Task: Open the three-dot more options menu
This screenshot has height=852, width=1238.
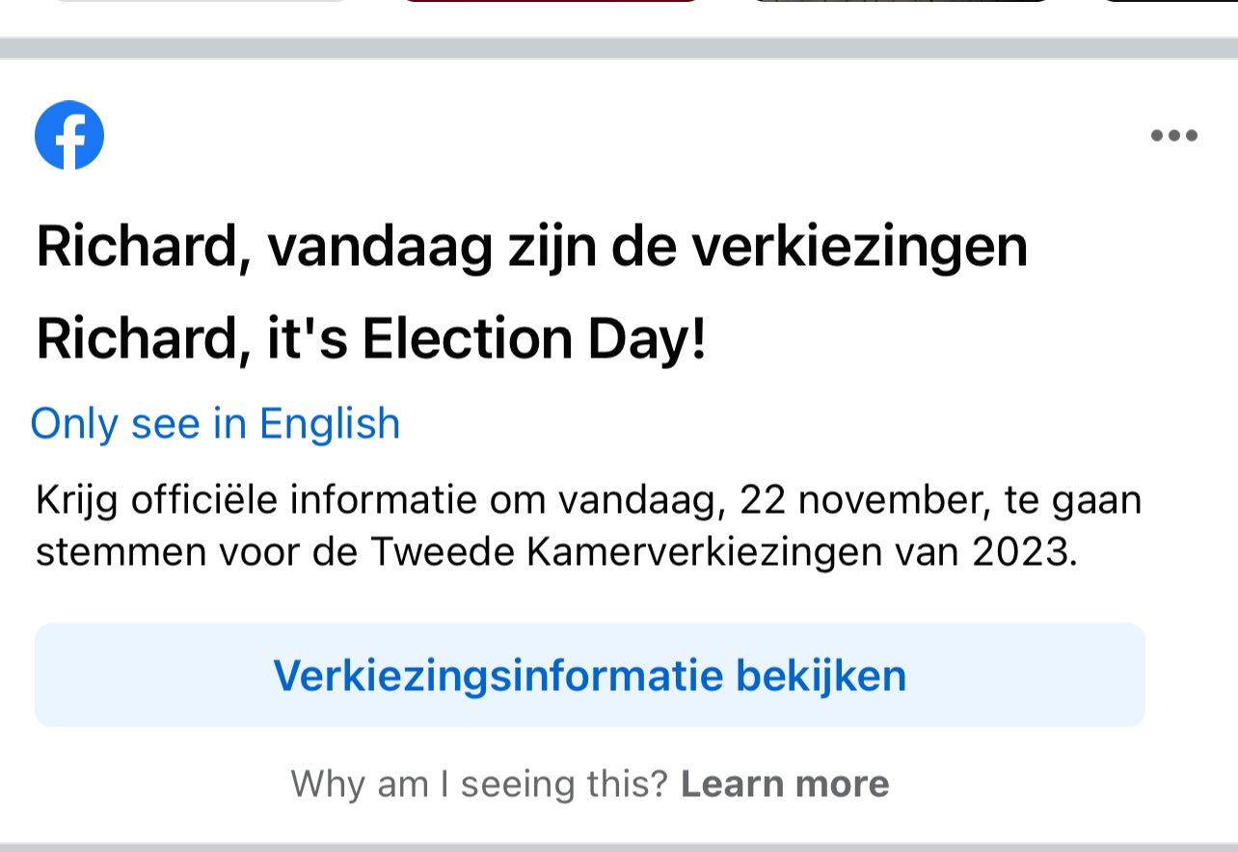Action: click(x=1173, y=136)
